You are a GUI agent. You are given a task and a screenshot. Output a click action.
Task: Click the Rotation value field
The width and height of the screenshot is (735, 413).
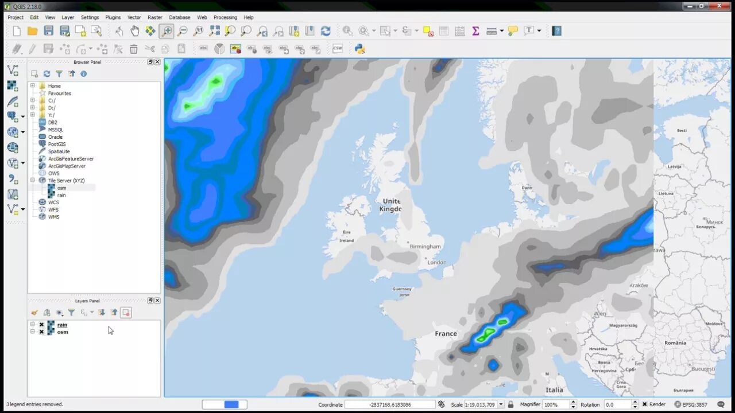[x=617, y=404]
